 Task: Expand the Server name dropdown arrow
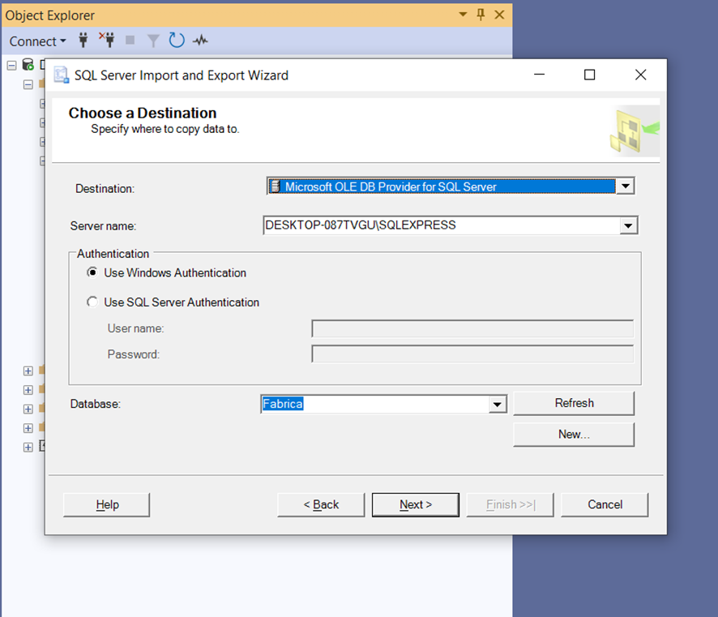click(x=628, y=225)
